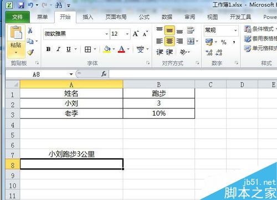This screenshot has height=200, width=277.
Task: Click in the formula bar input
Action: click(193, 74)
